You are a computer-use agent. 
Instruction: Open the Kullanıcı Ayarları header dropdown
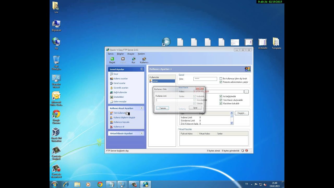click(x=171, y=69)
